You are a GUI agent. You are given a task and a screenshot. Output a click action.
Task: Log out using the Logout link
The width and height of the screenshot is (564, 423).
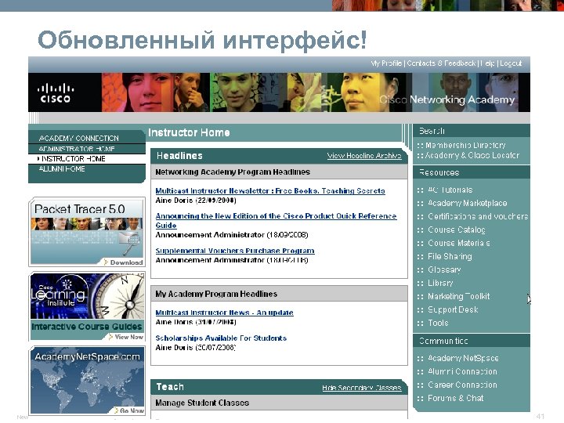click(x=511, y=63)
